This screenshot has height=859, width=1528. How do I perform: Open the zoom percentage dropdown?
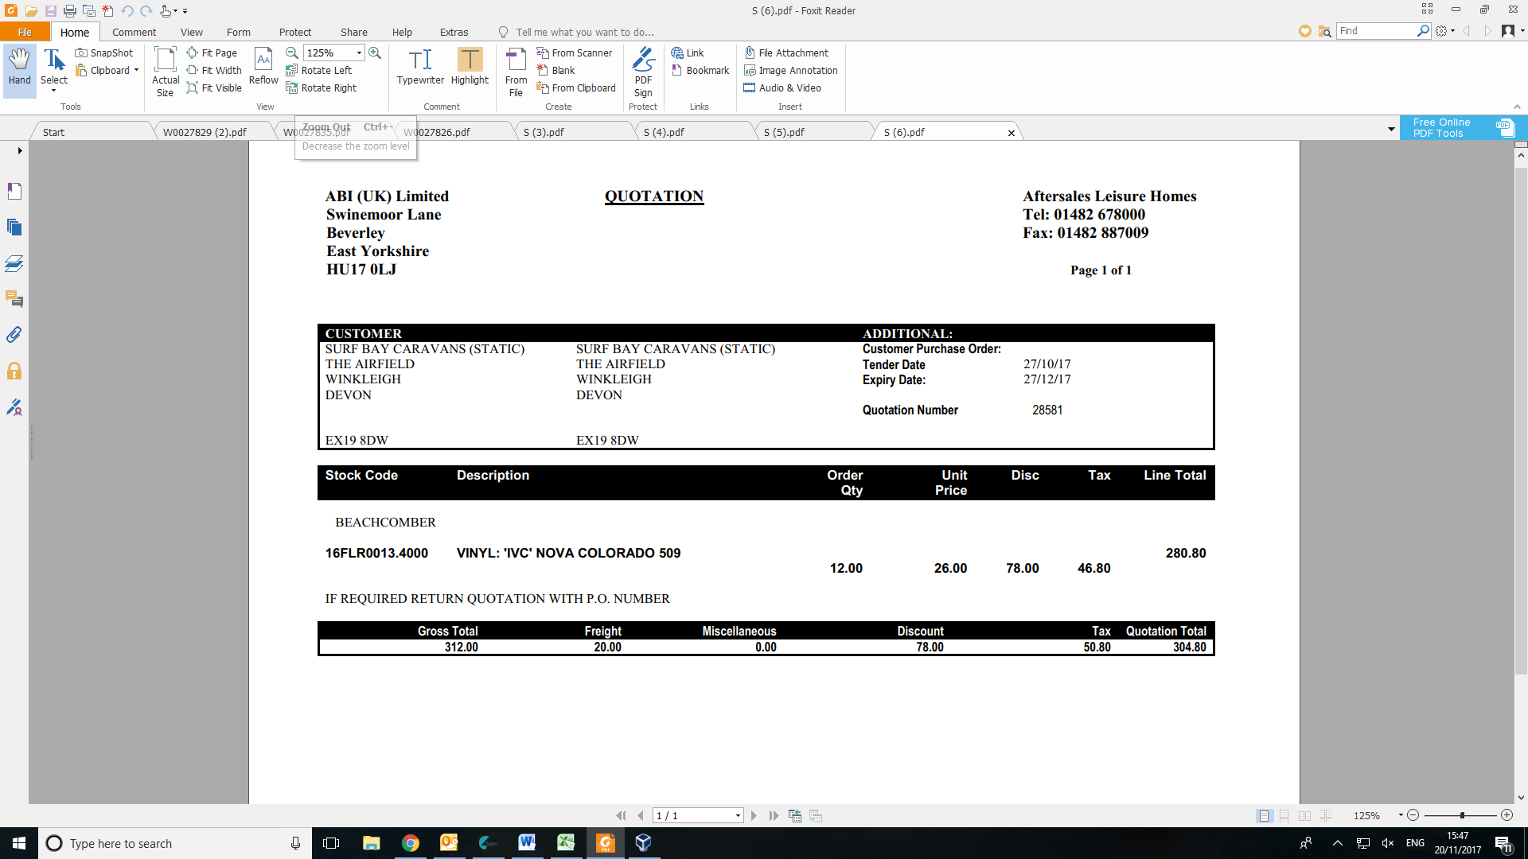pos(359,52)
